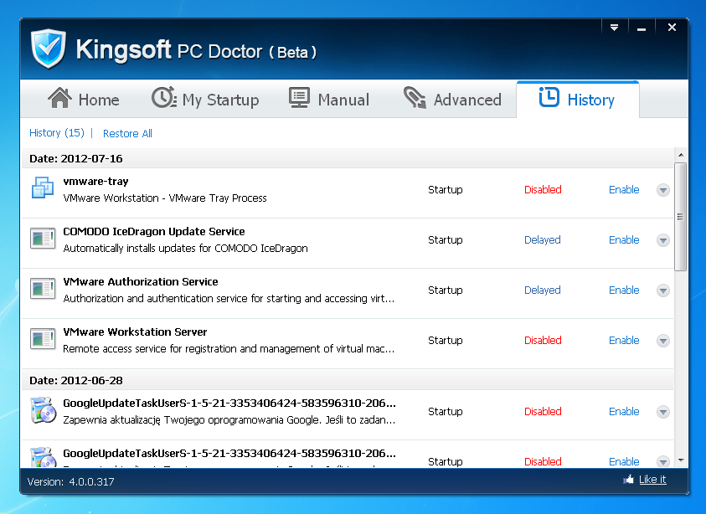Click the Disabled status of vmware-tray
The image size is (706, 514).
(543, 189)
